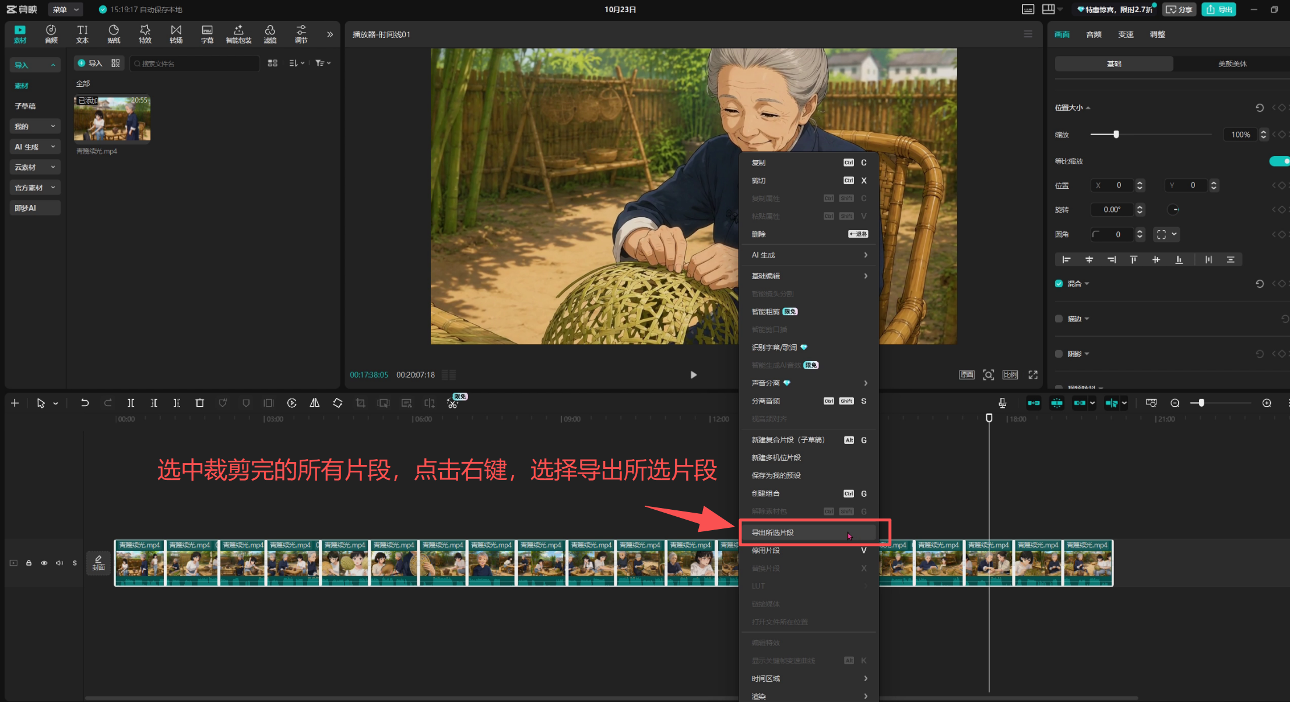
Task: Open the 滤镜 filter panel icon
Action: [270, 34]
